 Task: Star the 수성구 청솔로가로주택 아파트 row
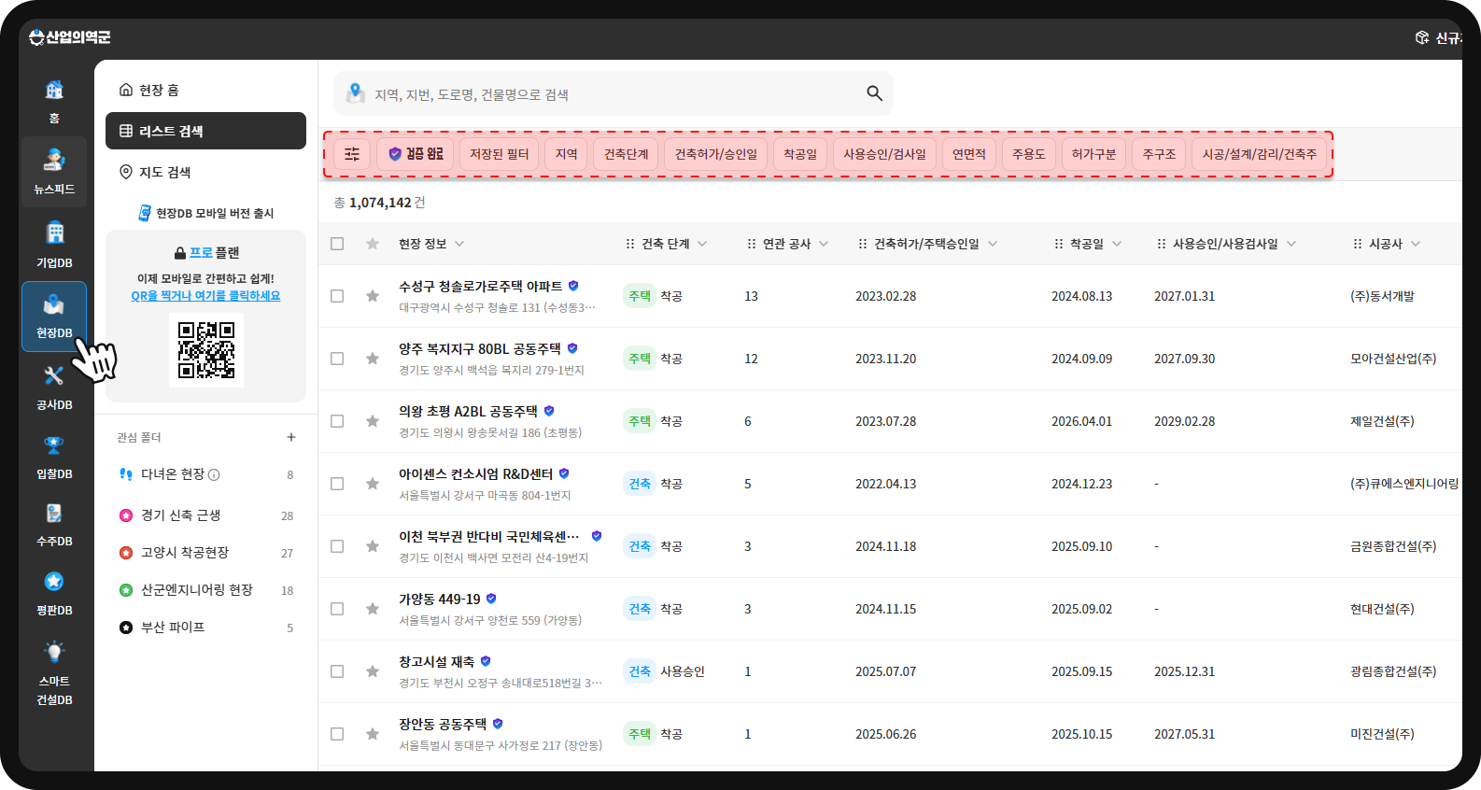[x=373, y=296]
